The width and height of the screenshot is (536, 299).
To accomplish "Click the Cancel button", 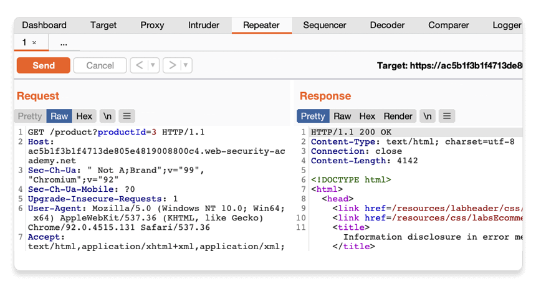I will click(x=100, y=65).
